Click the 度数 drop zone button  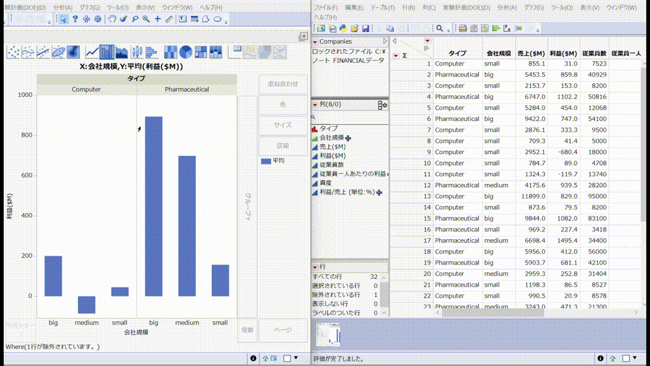pos(248,330)
